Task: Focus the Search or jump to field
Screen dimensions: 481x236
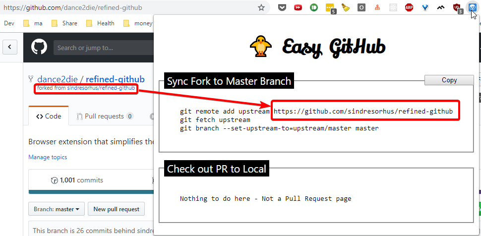Action: 104,48
